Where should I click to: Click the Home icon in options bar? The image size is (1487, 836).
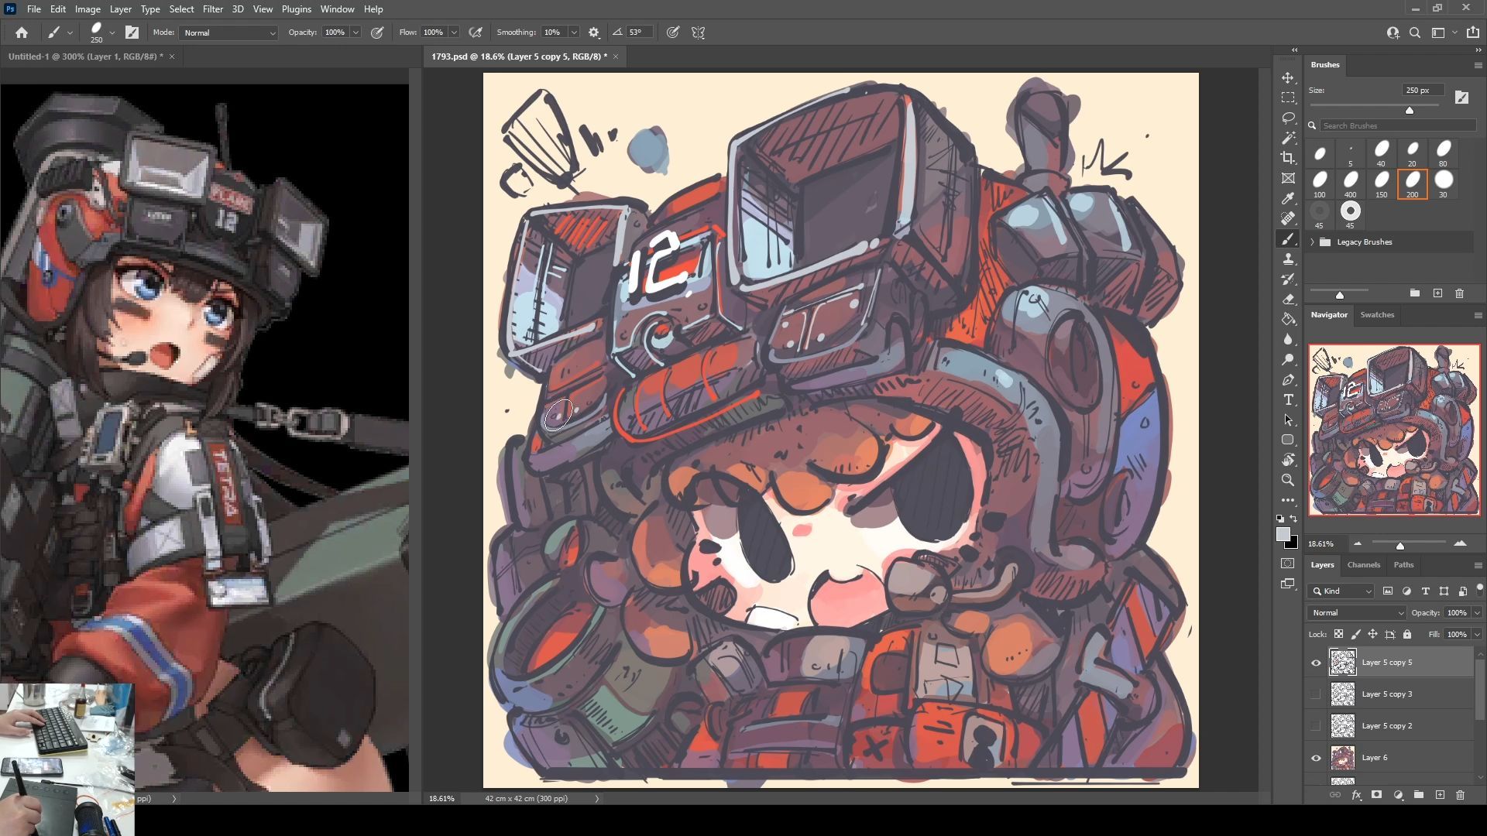[22, 33]
